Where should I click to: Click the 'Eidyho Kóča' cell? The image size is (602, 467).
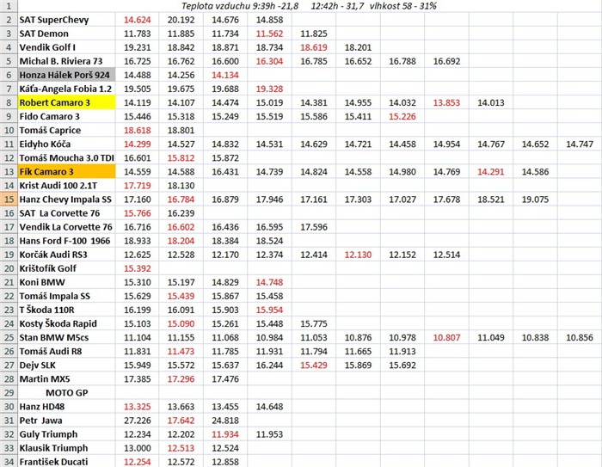(66, 144)
